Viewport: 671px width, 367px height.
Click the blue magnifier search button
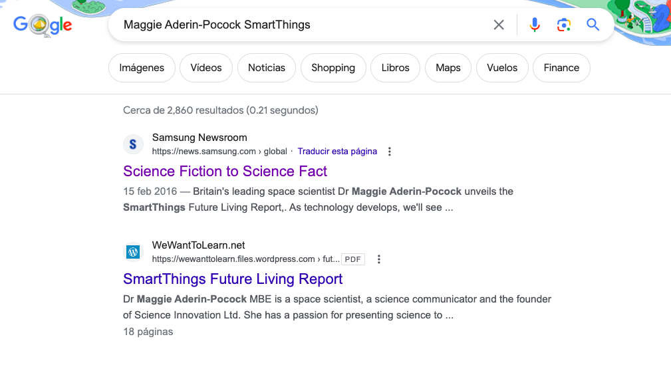pyautogui.click(x=593, y=25)
